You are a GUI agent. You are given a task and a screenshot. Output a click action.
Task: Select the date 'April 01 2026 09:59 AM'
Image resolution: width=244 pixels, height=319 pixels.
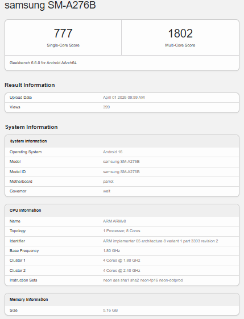pos(124,98)
